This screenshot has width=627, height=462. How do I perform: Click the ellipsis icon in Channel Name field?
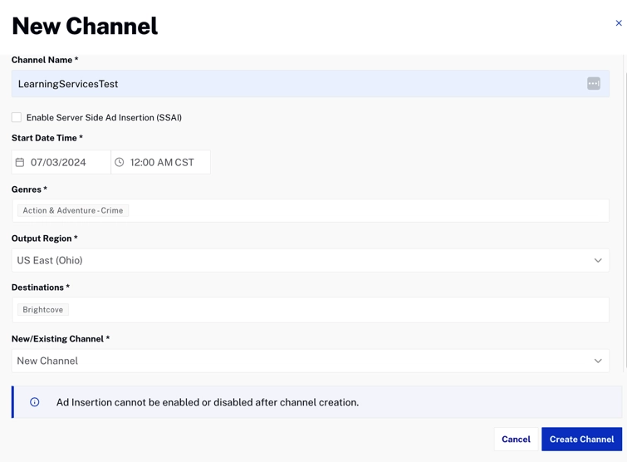pos(594,84)
